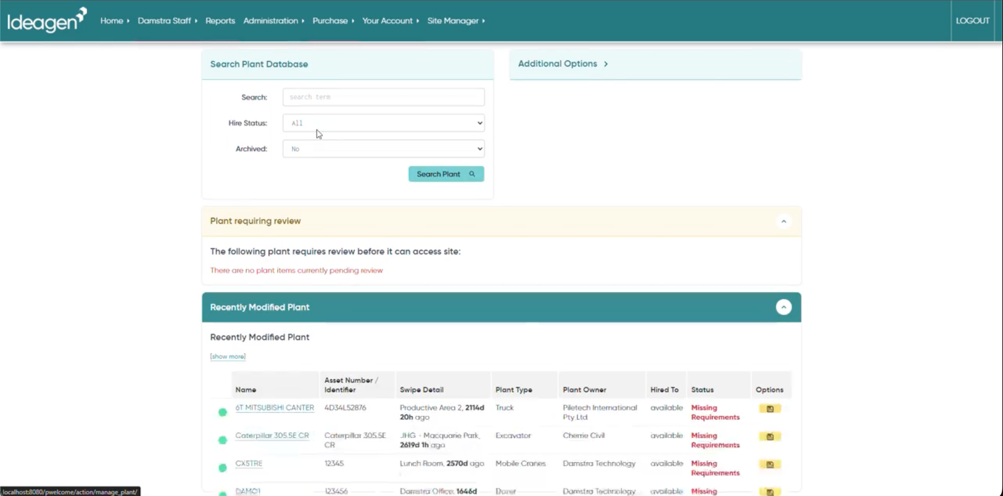Open the Archived dropdown

[x=383, y=149]
